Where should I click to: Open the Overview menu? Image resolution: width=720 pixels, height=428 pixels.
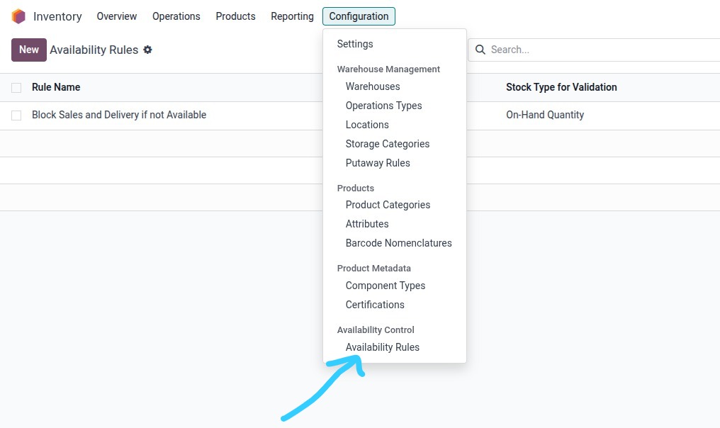pyautogui.click(x=116, y=16)
